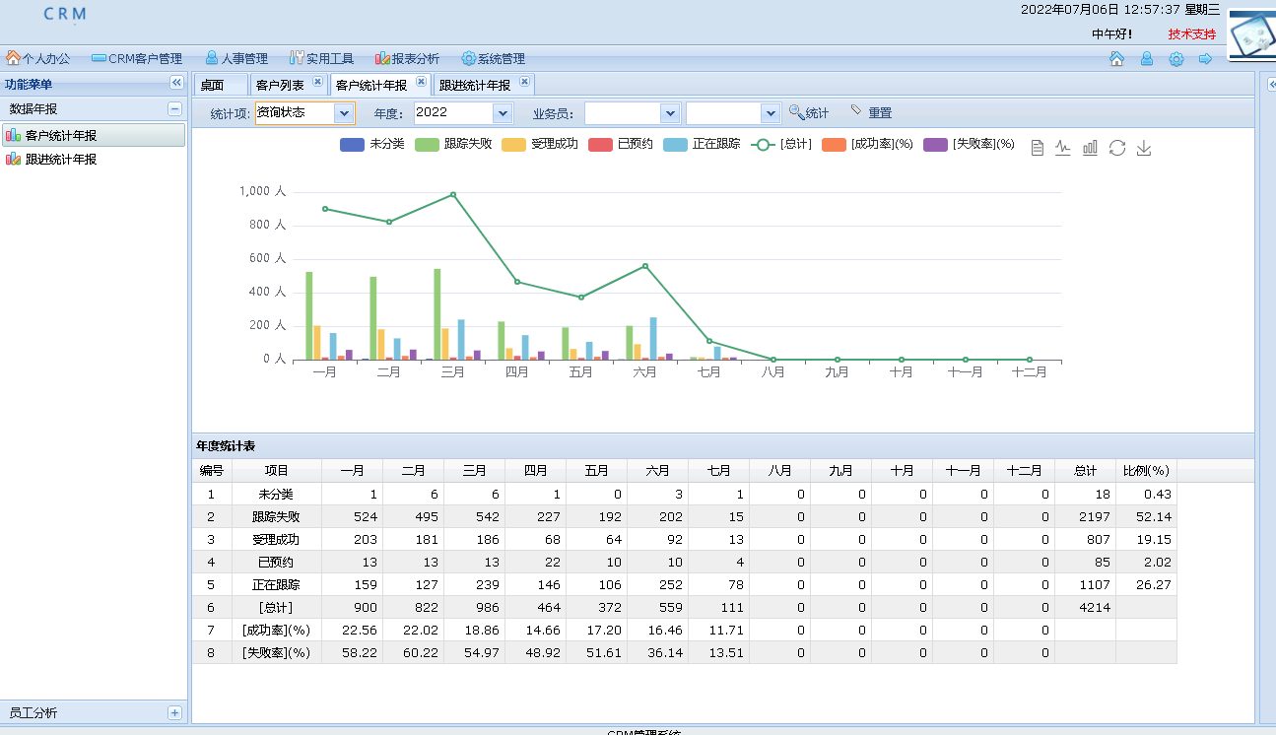Collapse the 功能菜单 sidebar panel
Image resolution: width=1276 pixels, height=735 pixels.
(176, 84)
